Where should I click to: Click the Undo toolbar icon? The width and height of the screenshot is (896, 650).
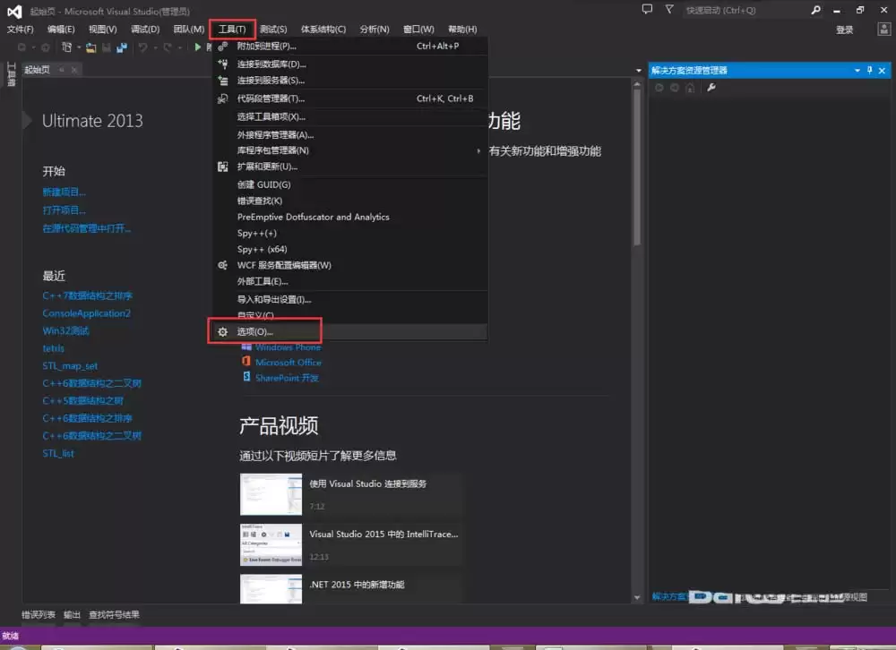pos(142,47)
